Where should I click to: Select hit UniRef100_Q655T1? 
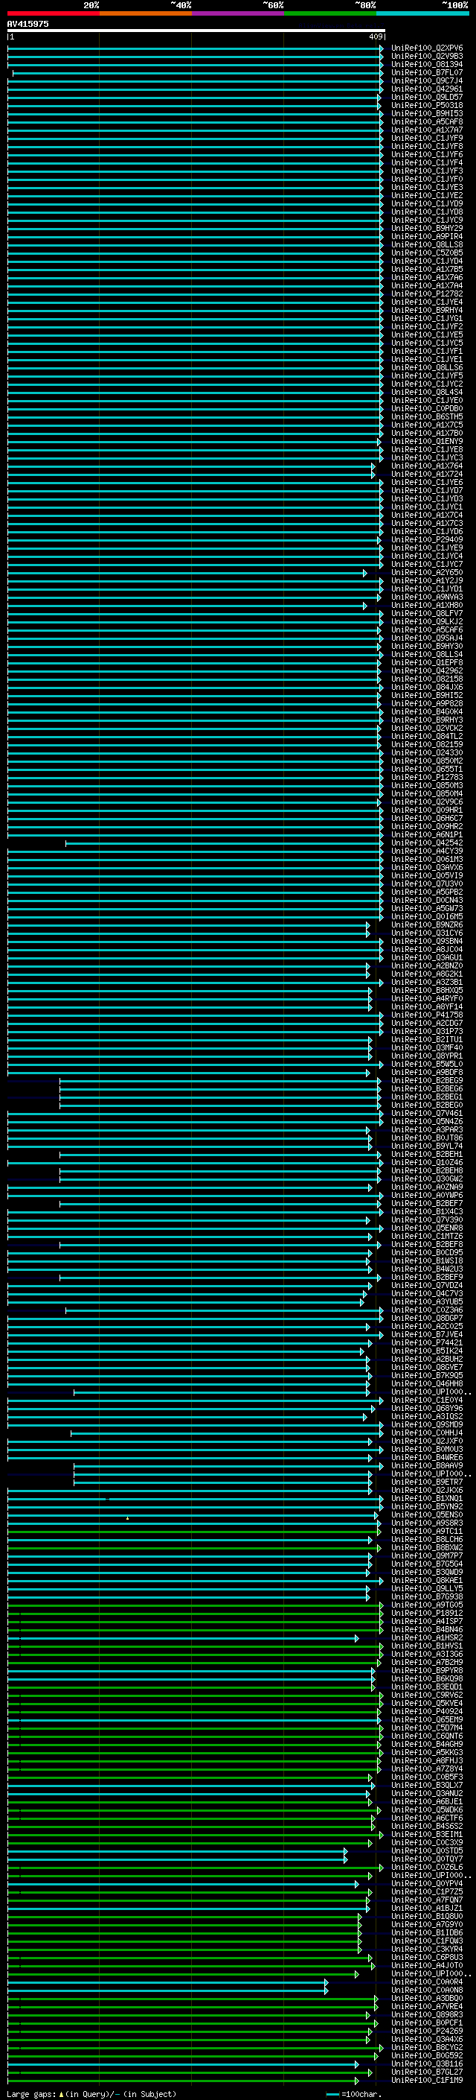point(427,770)
